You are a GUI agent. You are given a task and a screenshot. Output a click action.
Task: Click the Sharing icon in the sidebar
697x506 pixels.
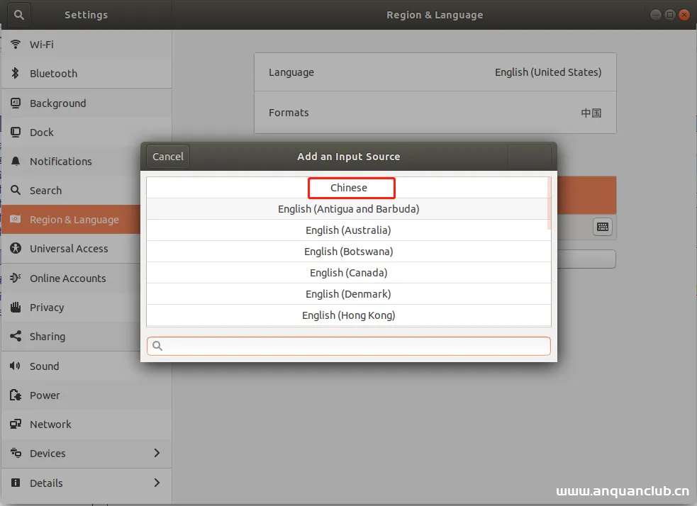pos(16,337)
